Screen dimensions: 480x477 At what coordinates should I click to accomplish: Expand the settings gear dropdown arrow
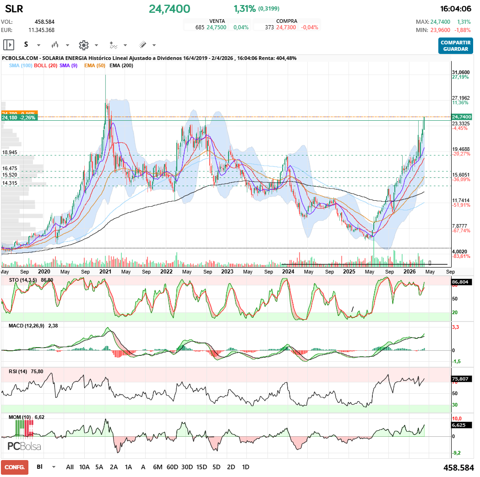97,45
